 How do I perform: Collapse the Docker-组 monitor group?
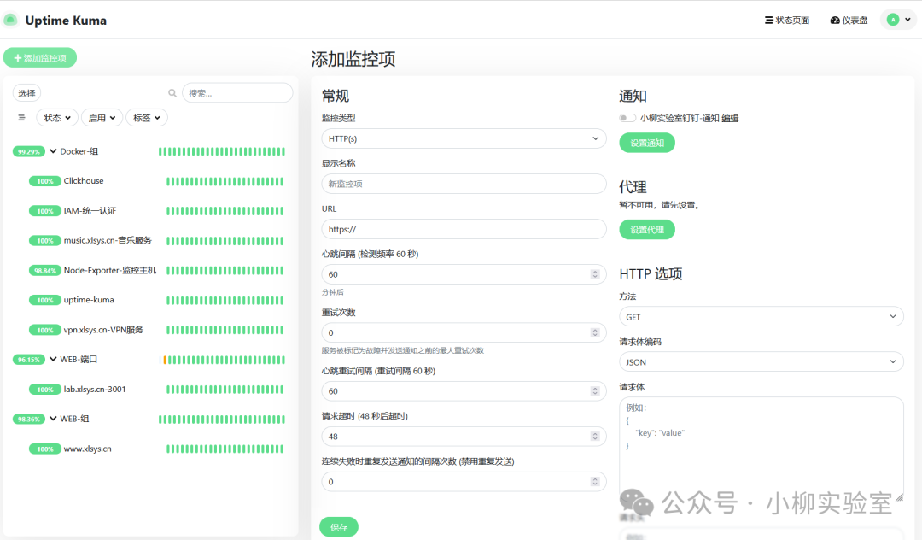tap(53, 150)
